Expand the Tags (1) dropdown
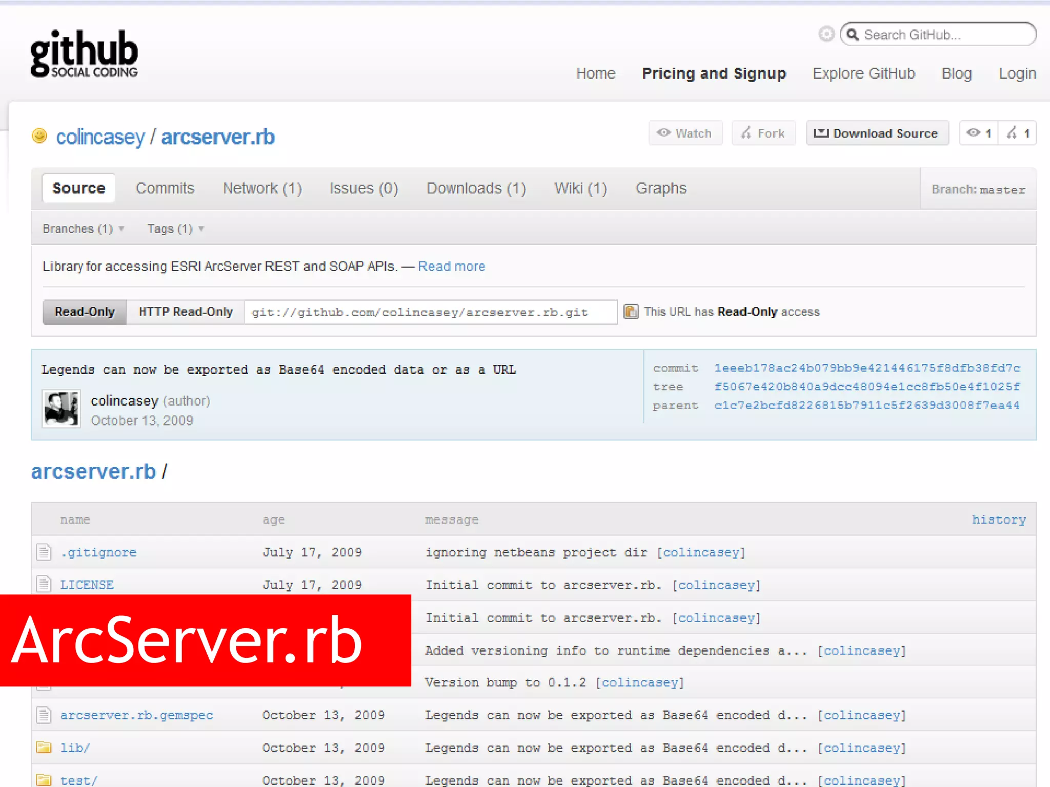Screen dimensions: 1050x787 pos(176,229)
